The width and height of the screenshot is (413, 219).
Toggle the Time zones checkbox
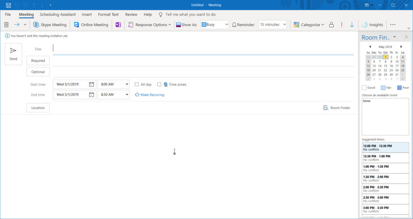[159, 85]
